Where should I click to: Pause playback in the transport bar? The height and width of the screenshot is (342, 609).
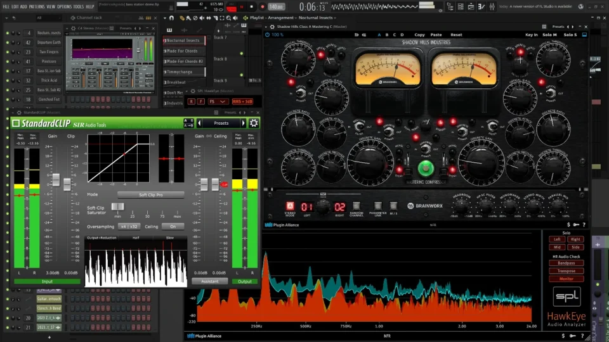click(242, 6)
